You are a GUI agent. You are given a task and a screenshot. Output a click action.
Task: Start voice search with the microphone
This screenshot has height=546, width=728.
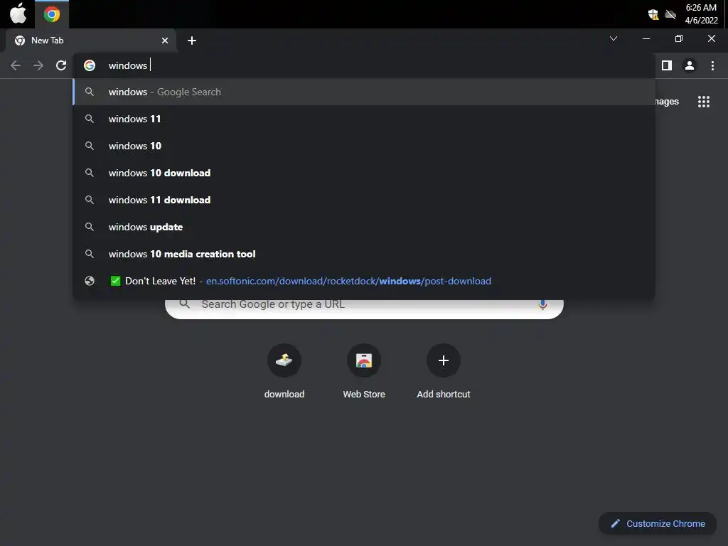pyautogui.click(x=542, y=304)
